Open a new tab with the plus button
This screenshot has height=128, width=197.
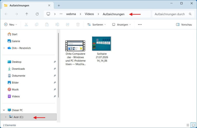(59, 6)
